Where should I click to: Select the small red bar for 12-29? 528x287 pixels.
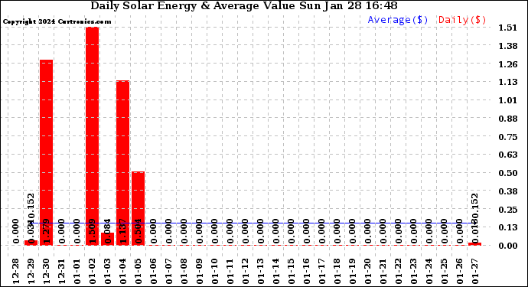(31, 243)
